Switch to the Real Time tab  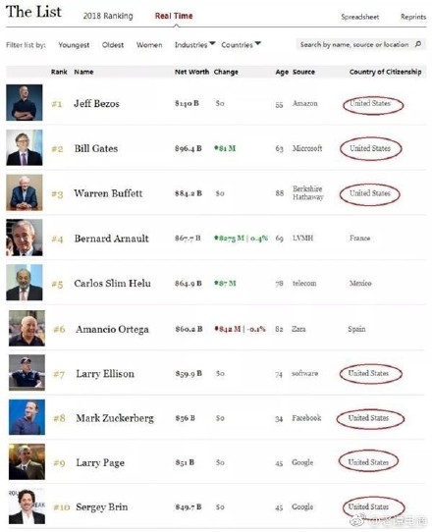click(x=174, y=16)
